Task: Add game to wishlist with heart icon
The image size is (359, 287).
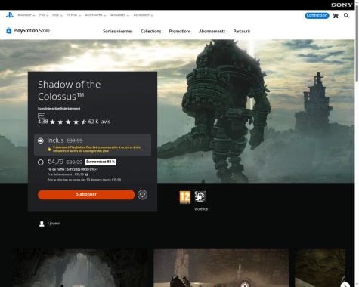Action: (x=142, y=195)
